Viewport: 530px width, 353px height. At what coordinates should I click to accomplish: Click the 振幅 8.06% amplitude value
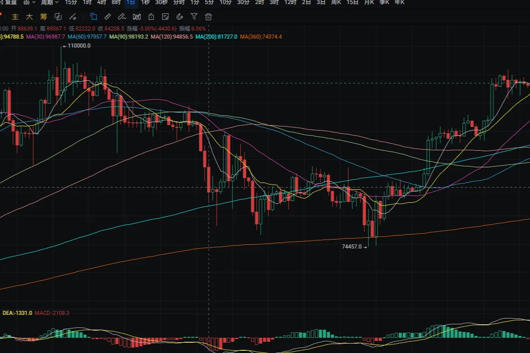coord(193,29)
